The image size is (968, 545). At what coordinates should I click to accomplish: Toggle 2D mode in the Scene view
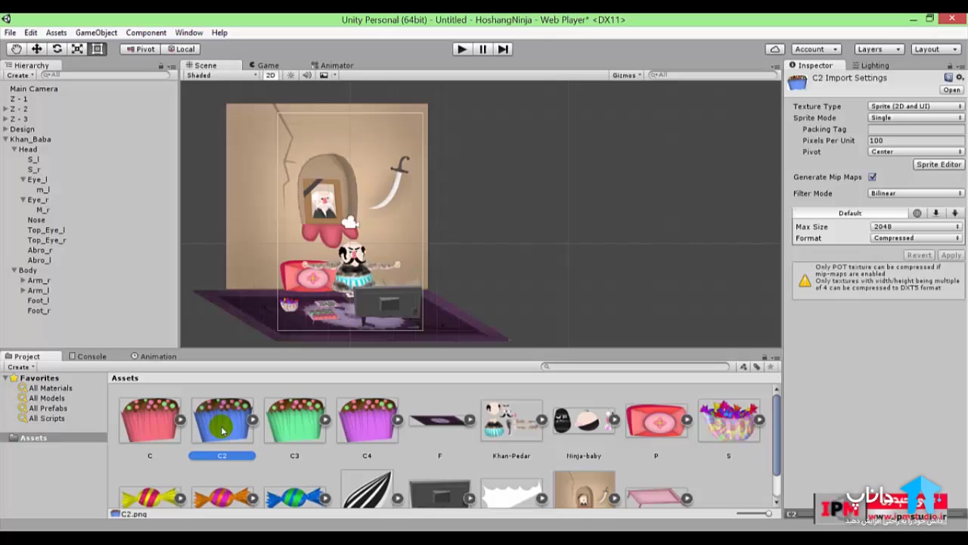point(270,75)
